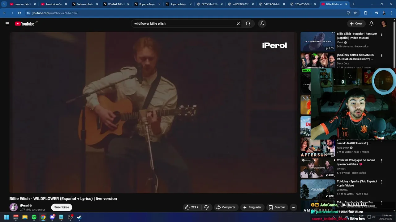Open Coldplay Sparks video thumbnail
Screen dimensions: 396x222
click(x=318, y=189)
